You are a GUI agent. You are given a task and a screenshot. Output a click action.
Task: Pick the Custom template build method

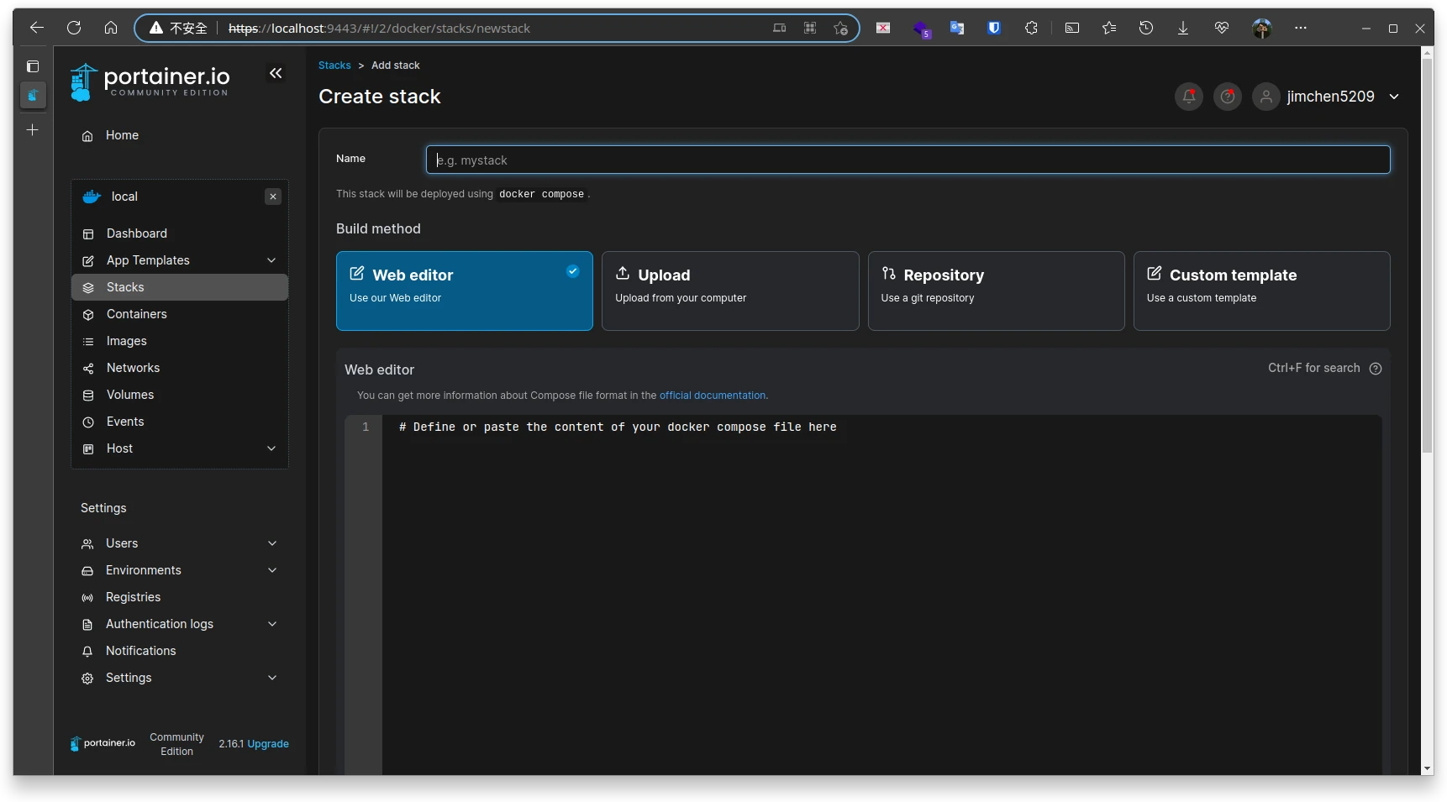[x=1260, y=291]
